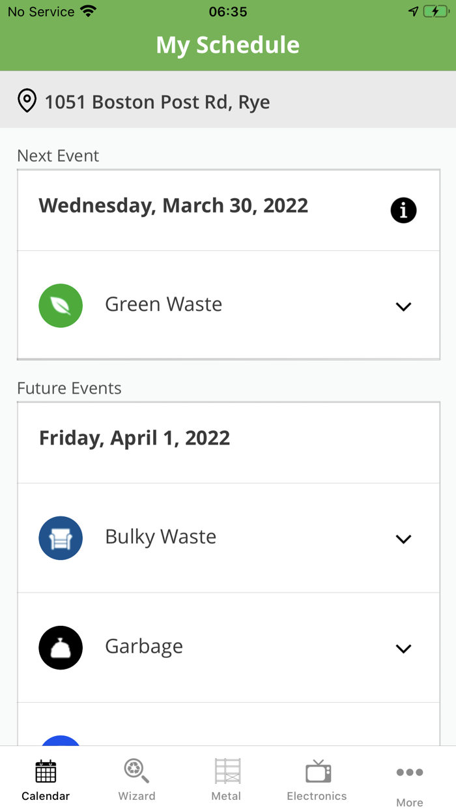Open the Metal recycling section icon
The image size is (456, 811).
point(226,772)
